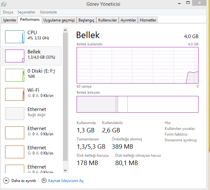Select the Ethernet 'Bağlı değil' thumbnail

click(x=15, y=114)
